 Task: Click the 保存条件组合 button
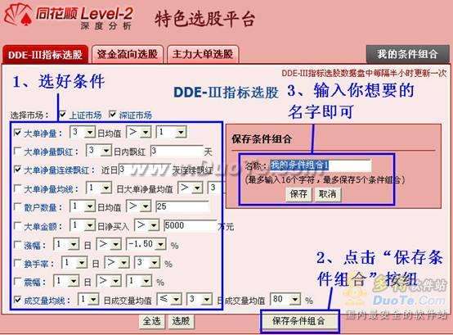tap(299, 321)
